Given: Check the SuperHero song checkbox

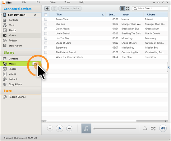Looking at the screenshot, I should pos(46,48).
